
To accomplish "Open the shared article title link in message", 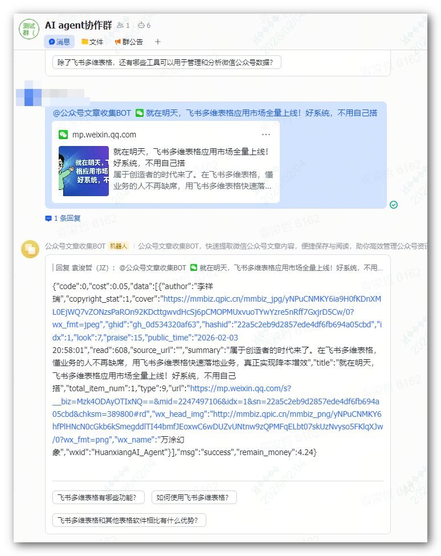I will (262, 113).
